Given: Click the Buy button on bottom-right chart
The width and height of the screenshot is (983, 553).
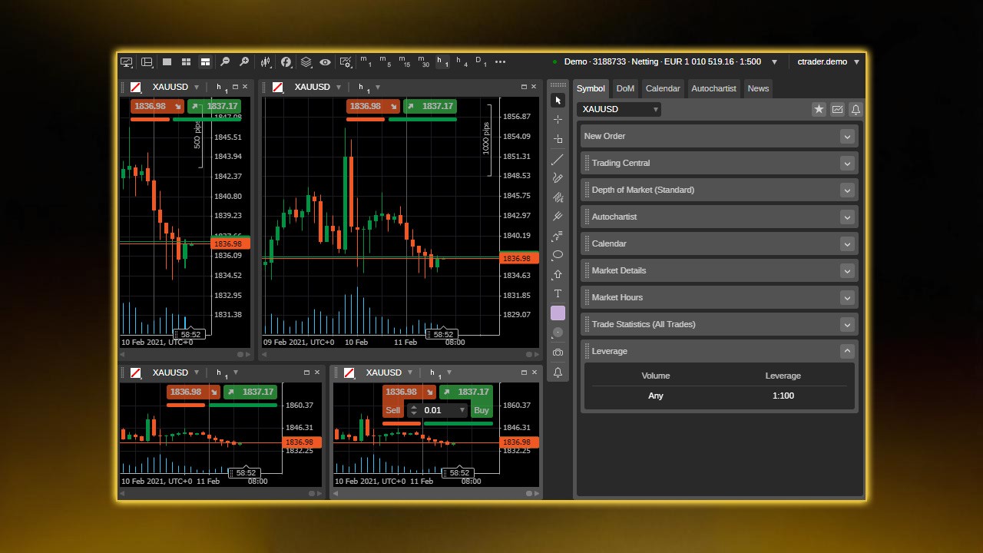Looking at the screenshot, I should (x=482, y=410).
